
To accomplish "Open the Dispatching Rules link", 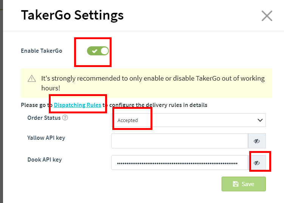I will tap(78, 105).
